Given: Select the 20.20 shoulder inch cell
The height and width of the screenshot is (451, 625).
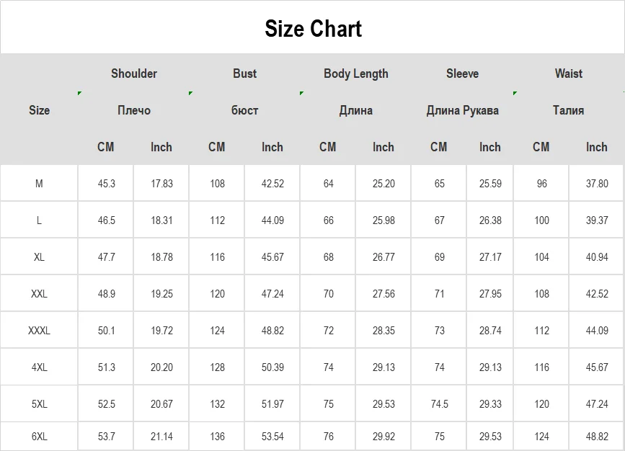Looking at the screenshot, I should coord(161,367).
